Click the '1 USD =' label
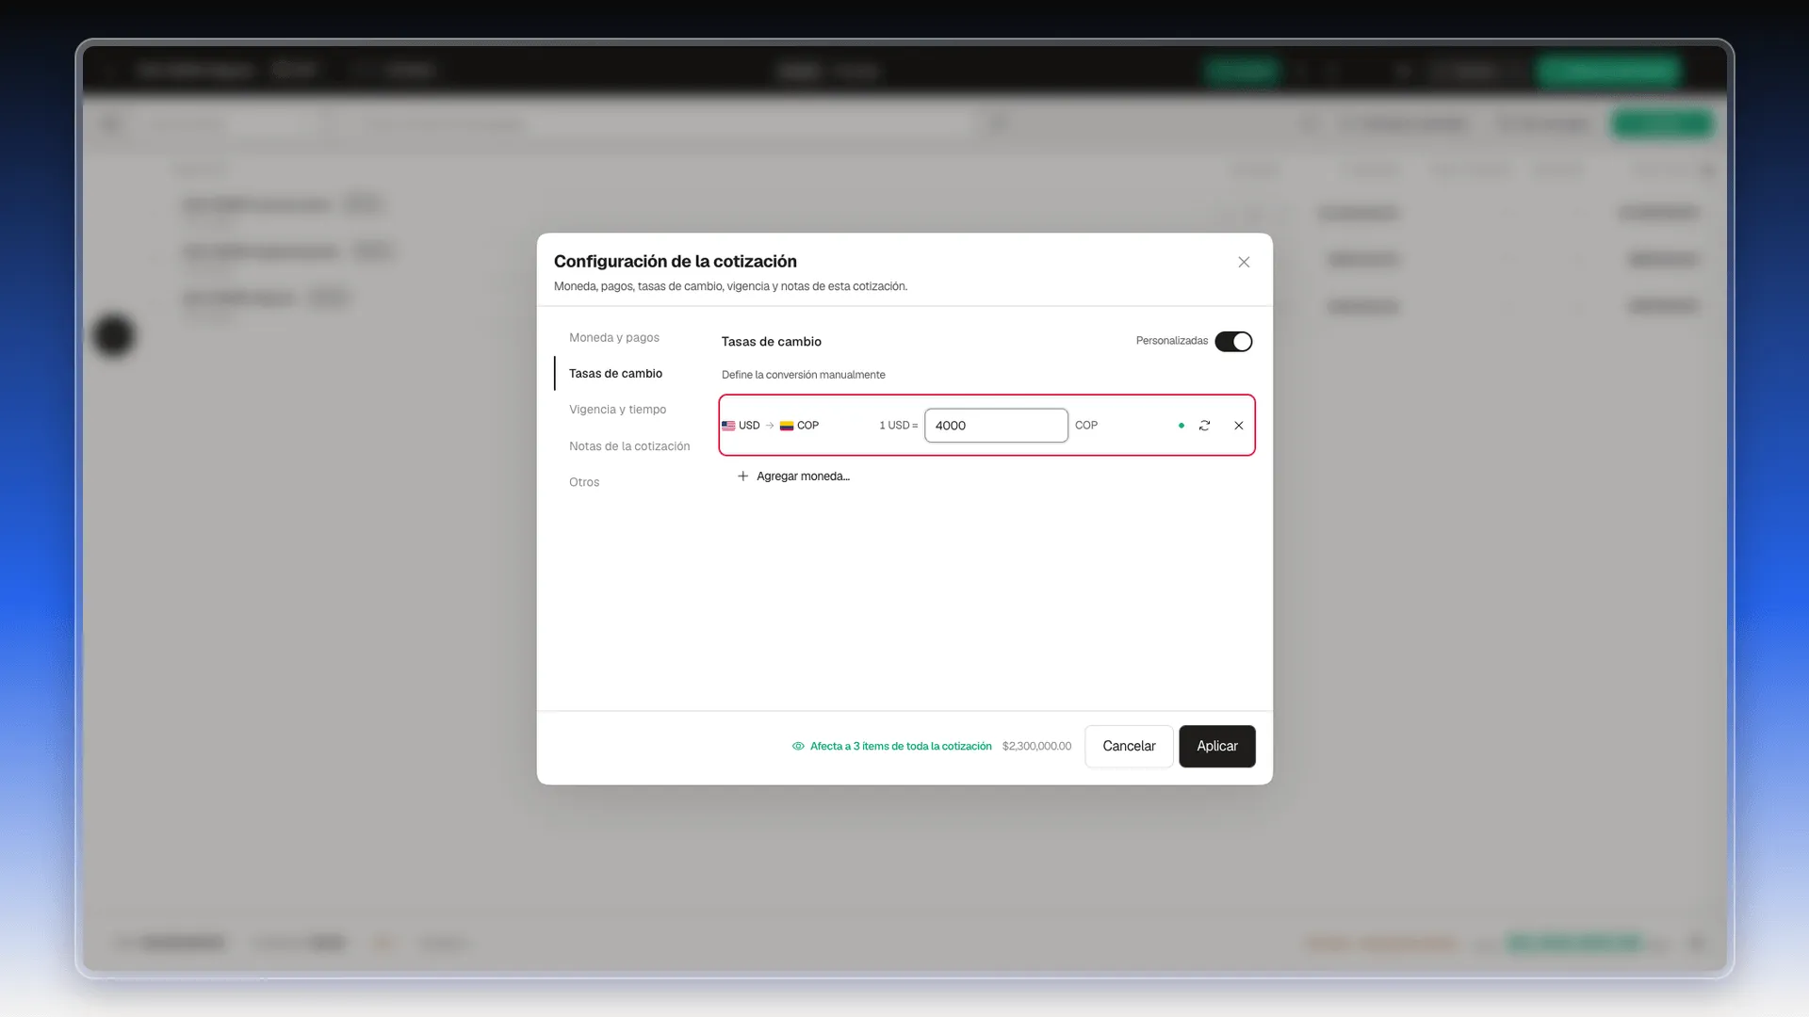Image resolution: width=1809 pixels, height=1017 pixels. [898, 426]
